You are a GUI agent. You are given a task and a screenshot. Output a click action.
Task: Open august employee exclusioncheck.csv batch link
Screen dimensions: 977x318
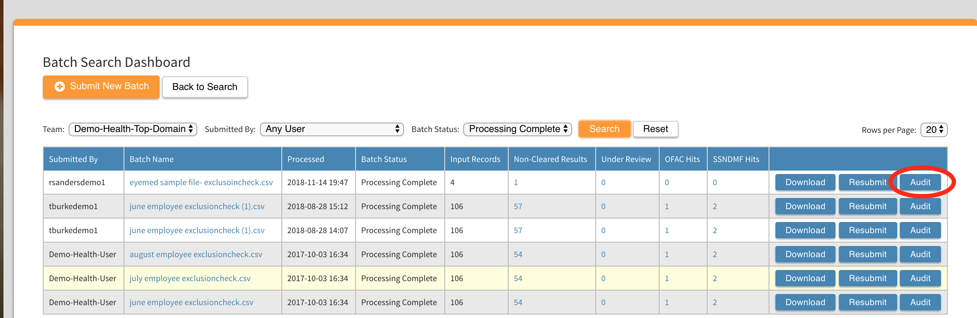tap(196, 255)
